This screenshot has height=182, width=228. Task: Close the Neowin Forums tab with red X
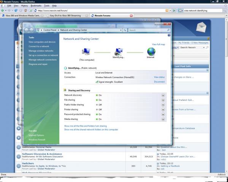tap(131, 16)
